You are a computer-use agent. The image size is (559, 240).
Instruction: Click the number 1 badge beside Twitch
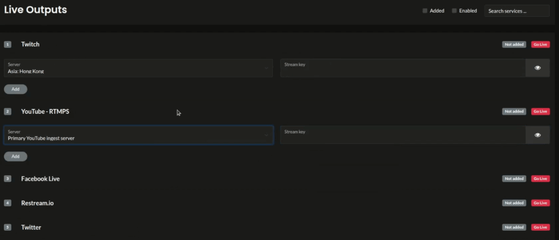click(x=8, y=45)
